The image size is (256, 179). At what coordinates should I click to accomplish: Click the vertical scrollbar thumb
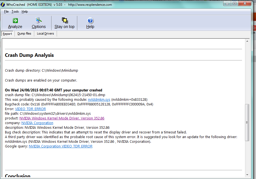point(247,122)
